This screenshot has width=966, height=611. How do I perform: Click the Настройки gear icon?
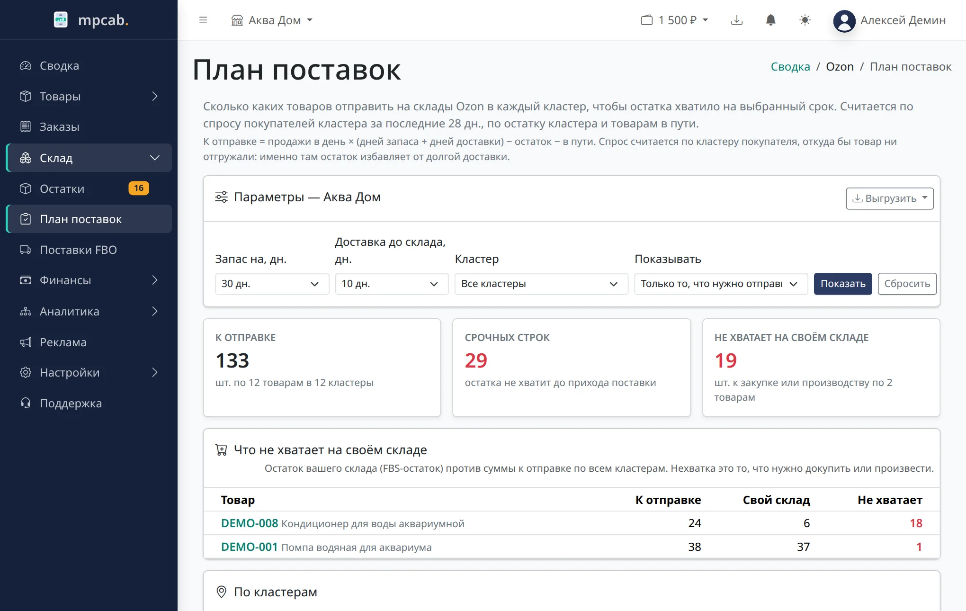tap(26, 372)
